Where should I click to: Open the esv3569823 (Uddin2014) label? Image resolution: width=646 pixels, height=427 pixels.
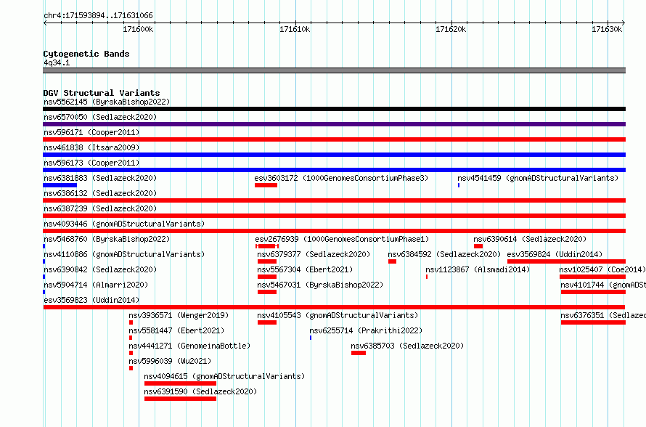click(91, 300)
